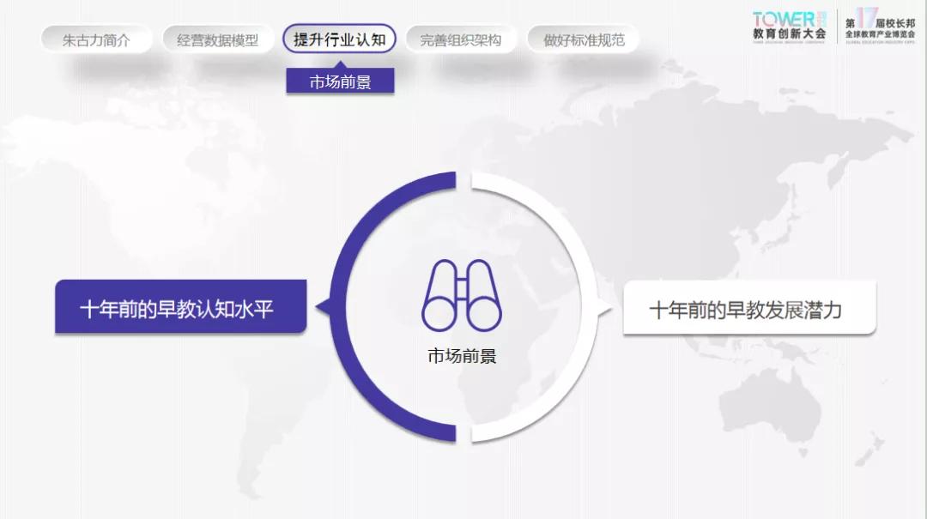Click the white arrow tip beside 十年前的早教发展潜力

tap(611, 308)
